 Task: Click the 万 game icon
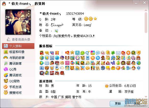[x=42, y=73]
